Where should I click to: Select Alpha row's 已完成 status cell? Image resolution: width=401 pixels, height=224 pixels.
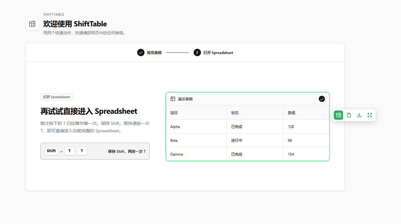255,126
